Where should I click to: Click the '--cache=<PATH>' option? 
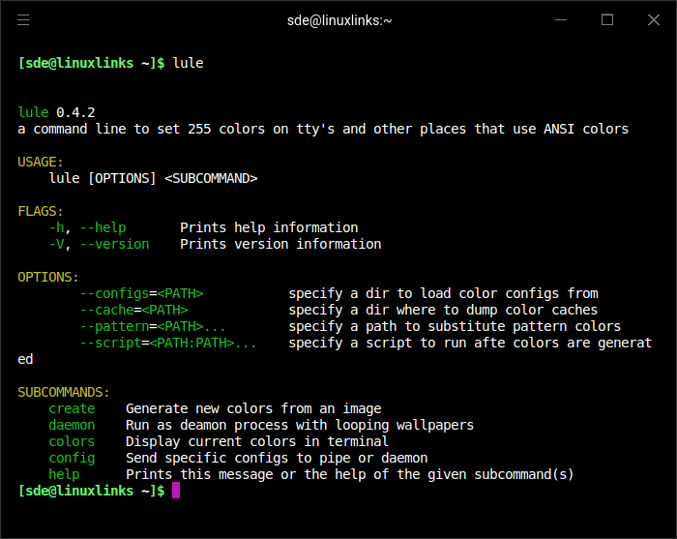[133, 310]
